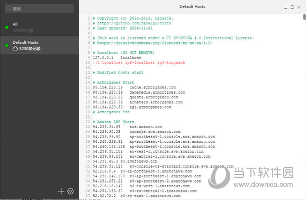Image resolution: width=306 pixels, height=200 pixels.
Task: Click the '54.231.49.3 s3.amazonaws.com' line
Action: pos(125,161)
